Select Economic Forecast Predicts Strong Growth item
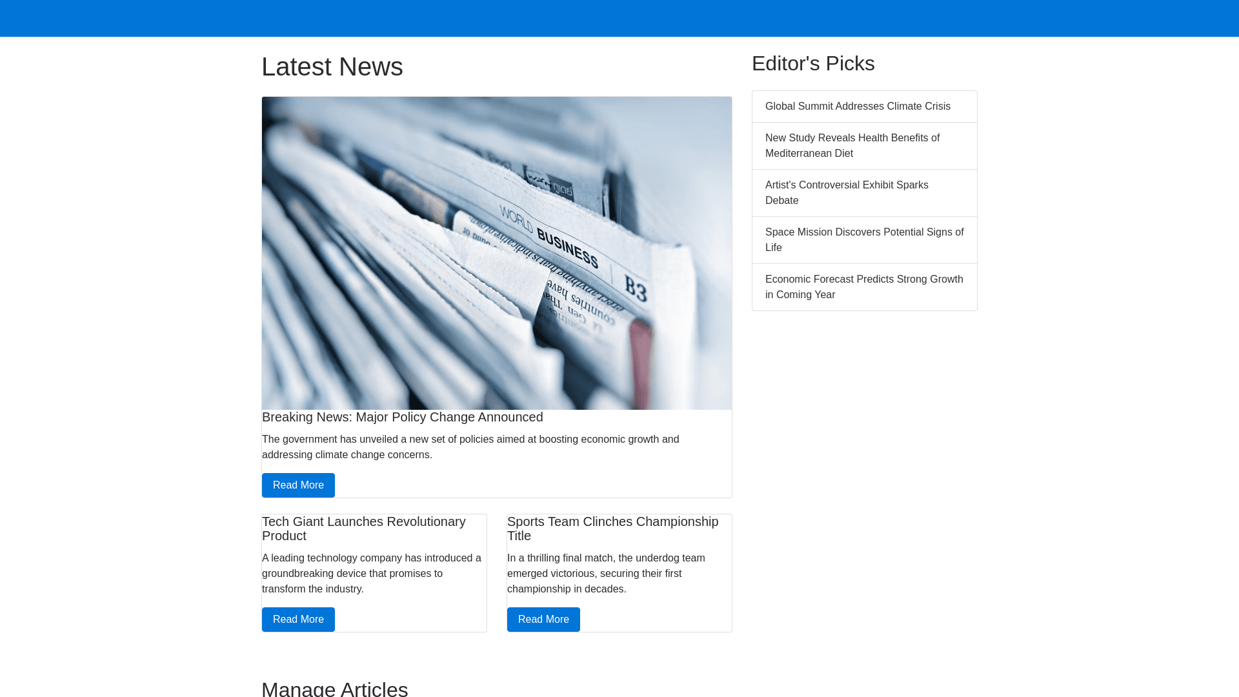This screenshot has width=1239, height=697. click(x=863, y=287)
